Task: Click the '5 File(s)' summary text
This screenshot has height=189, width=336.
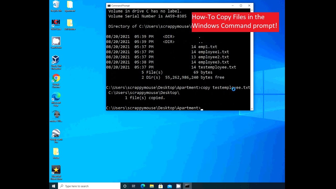Action: click(152, 72)
